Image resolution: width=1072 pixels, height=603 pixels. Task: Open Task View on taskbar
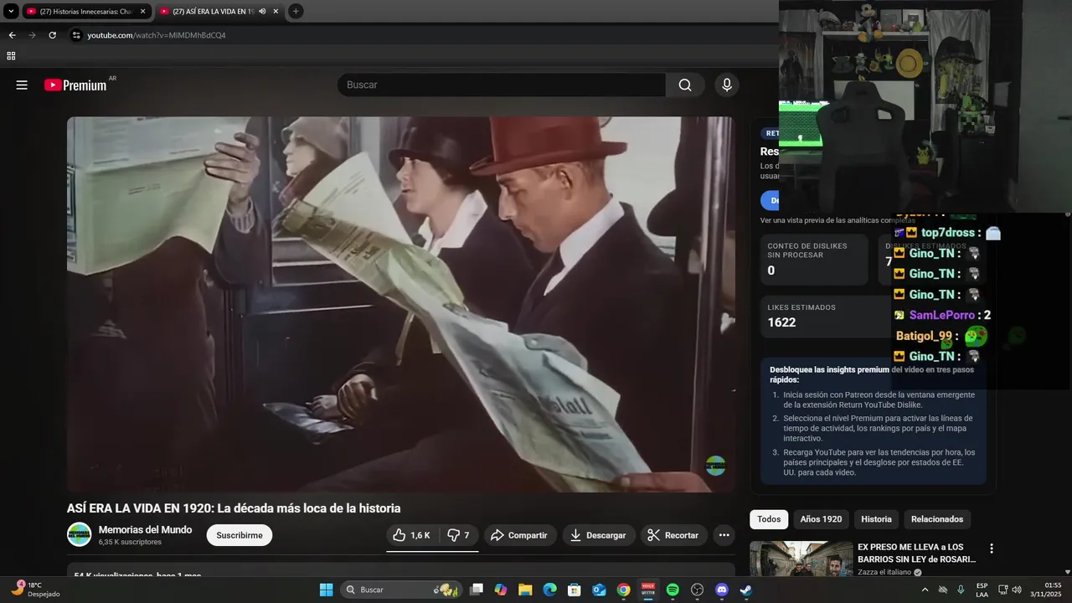477,590
